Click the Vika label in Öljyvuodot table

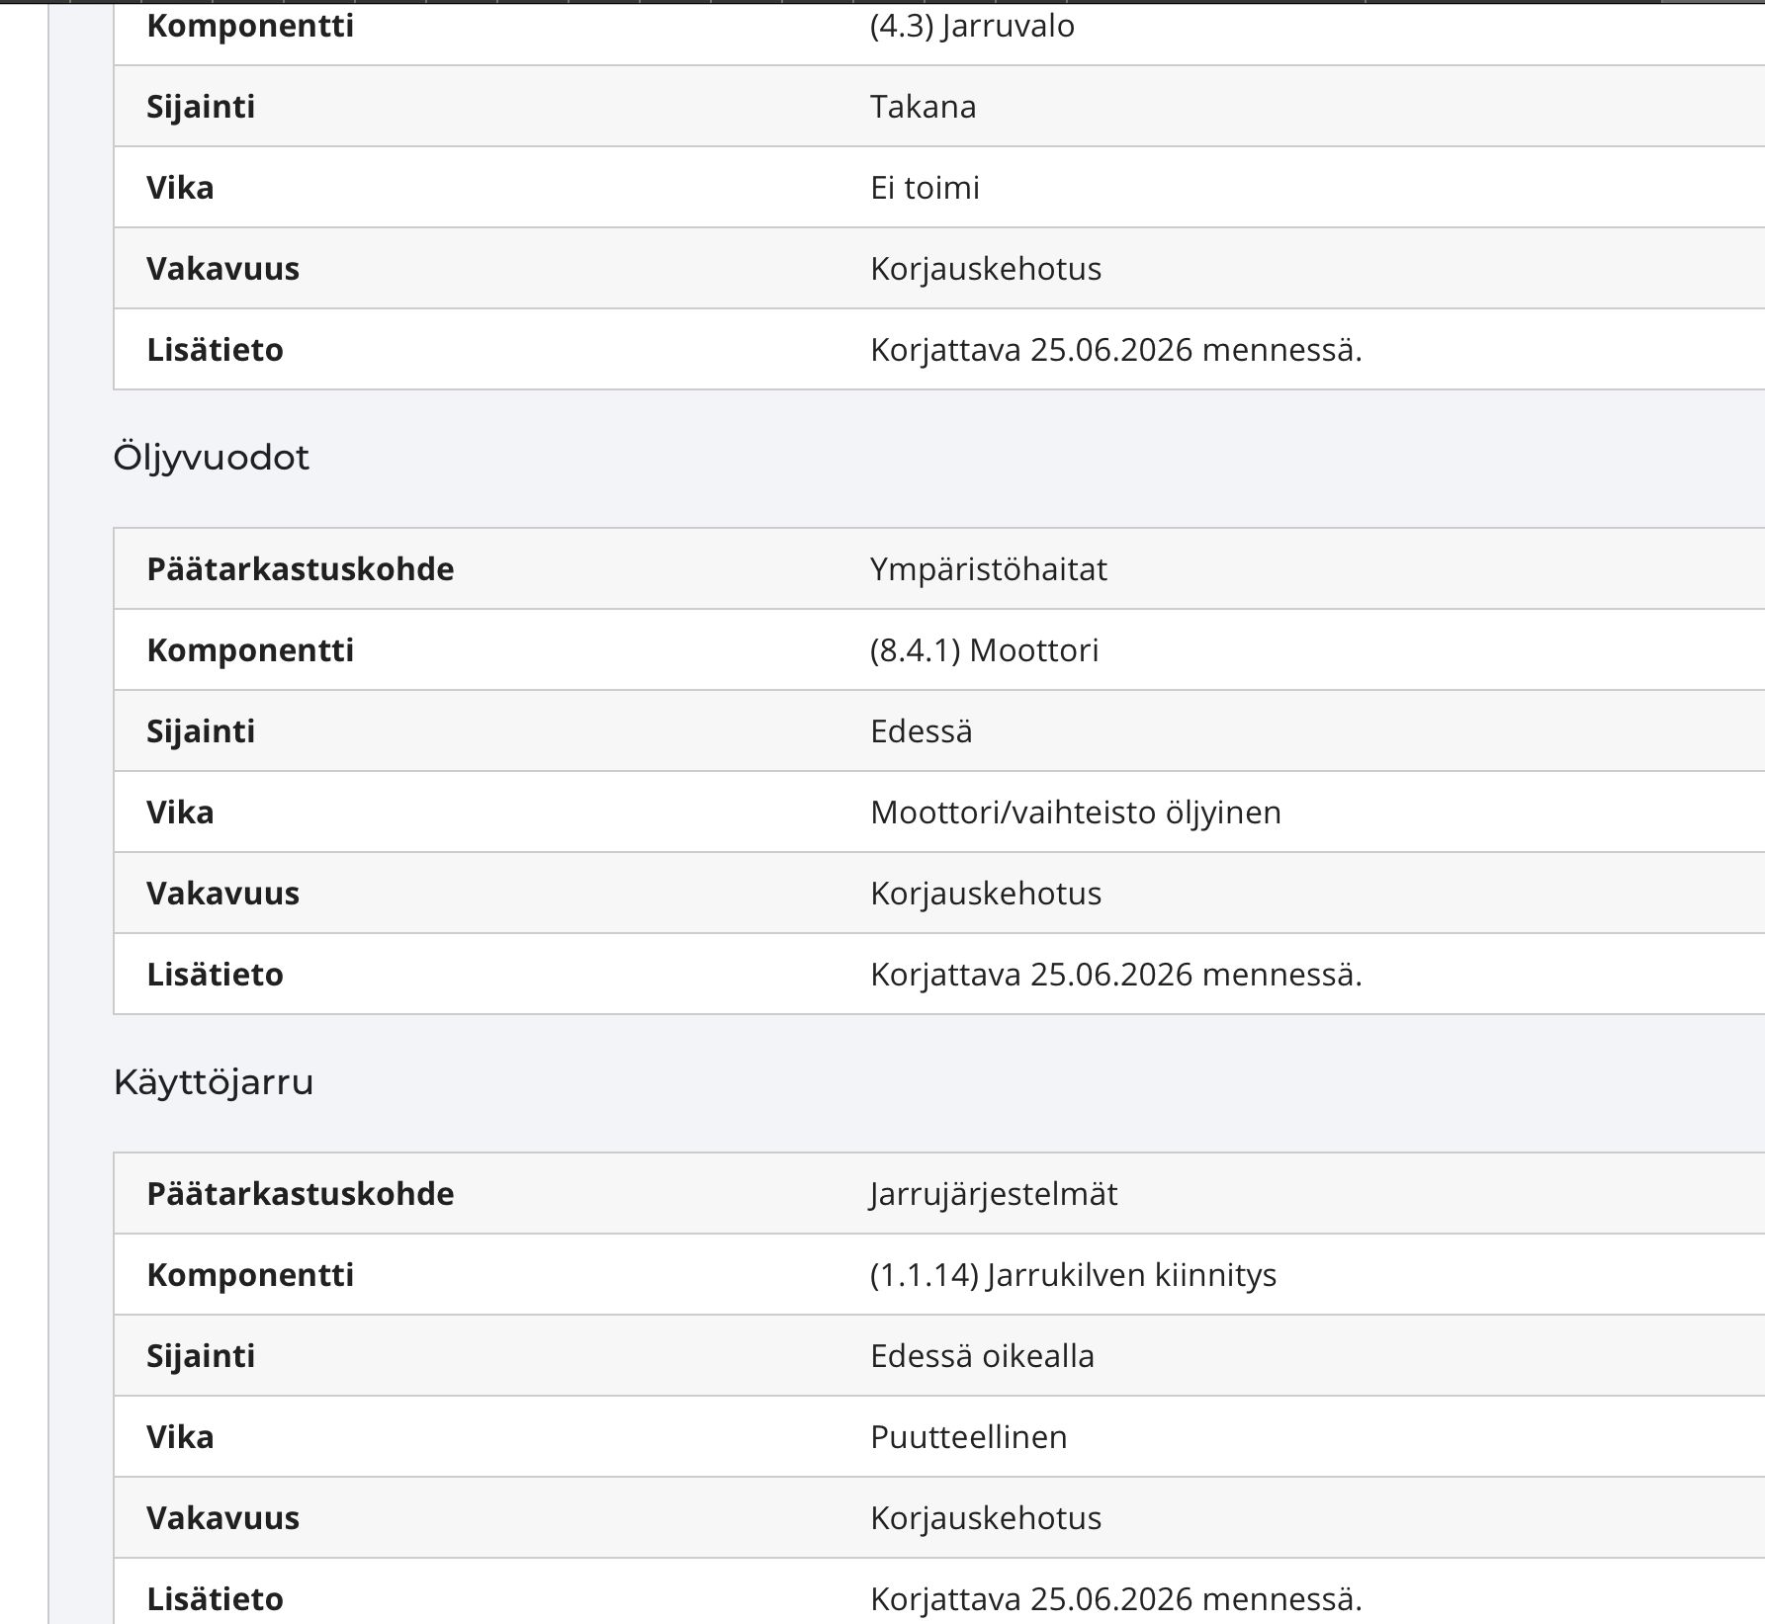[180, 812]
